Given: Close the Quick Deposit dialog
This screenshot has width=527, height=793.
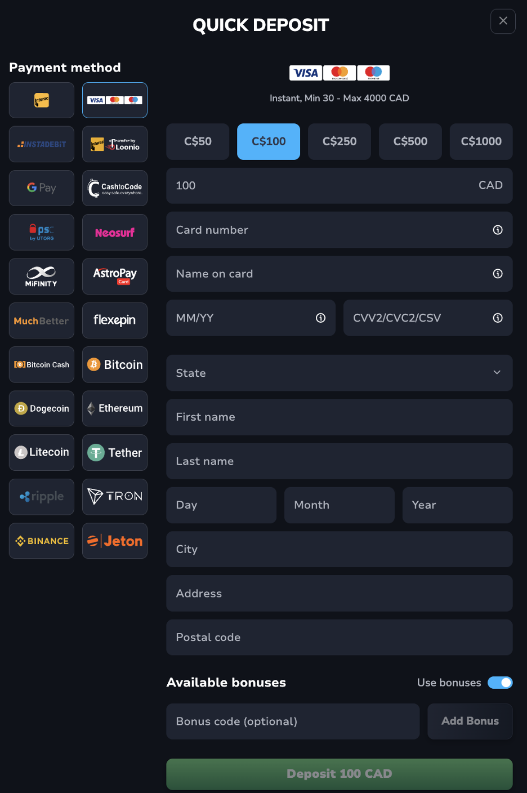Looking at the screenshot, I should [503, 21].
